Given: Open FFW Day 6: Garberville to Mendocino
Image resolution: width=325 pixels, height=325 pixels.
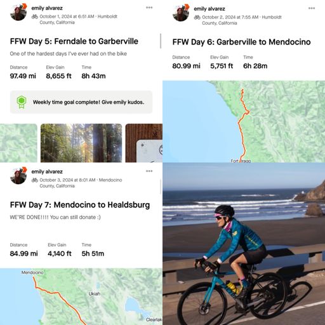Looking at the screenshot, I should (241, 42).
